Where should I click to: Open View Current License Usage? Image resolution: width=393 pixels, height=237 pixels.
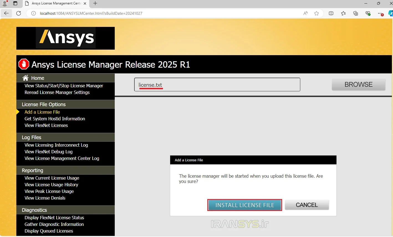52,178
